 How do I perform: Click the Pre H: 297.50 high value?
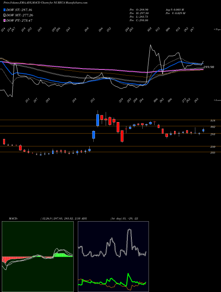click(x=139, y=13)
